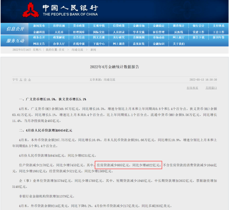Click 沟通交流 breadcrumb link
Viewport: 229px width, 210px height.
pyautogui.click(x=77, y=50)
